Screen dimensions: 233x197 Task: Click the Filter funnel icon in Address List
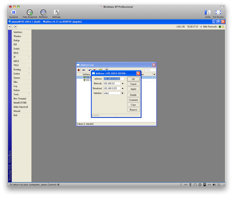(107, 69)
